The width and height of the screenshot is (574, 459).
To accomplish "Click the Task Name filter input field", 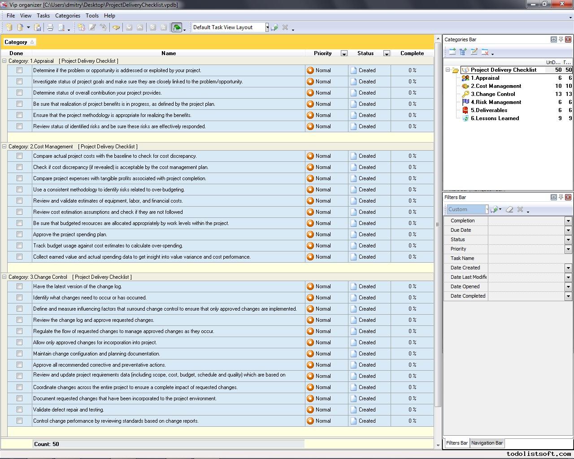I will tap(529, 259).
